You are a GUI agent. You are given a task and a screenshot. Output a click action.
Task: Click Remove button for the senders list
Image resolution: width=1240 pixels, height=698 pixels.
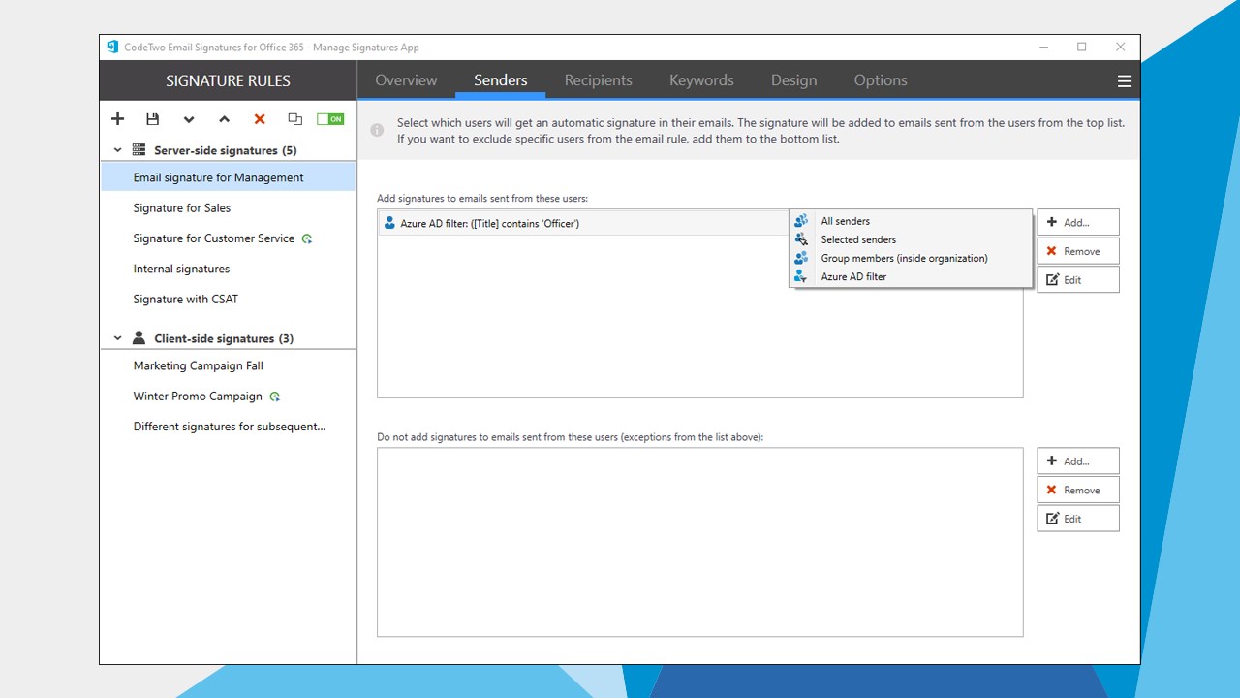[1078, 251]
